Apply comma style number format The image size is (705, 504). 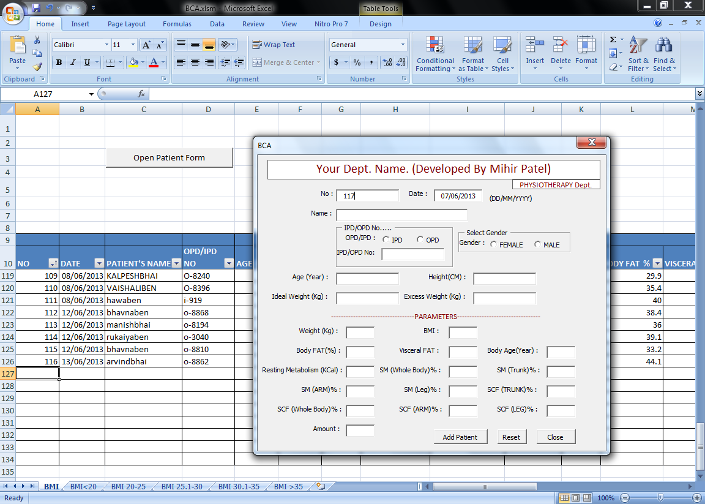tap(371, 62)
